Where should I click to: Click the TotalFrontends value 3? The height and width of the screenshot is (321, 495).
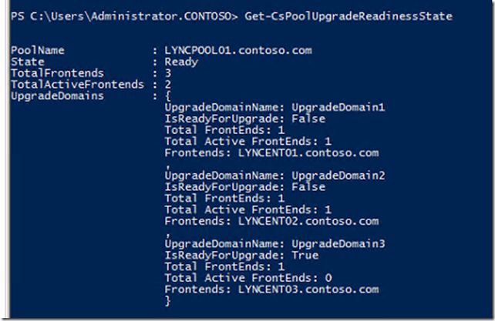pyautogui.click(x=168, y=73)
